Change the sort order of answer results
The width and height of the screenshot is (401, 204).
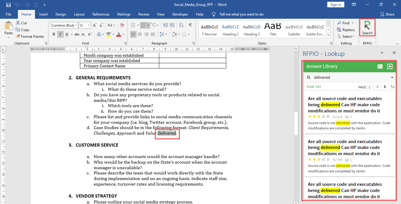tap(392, 87)
